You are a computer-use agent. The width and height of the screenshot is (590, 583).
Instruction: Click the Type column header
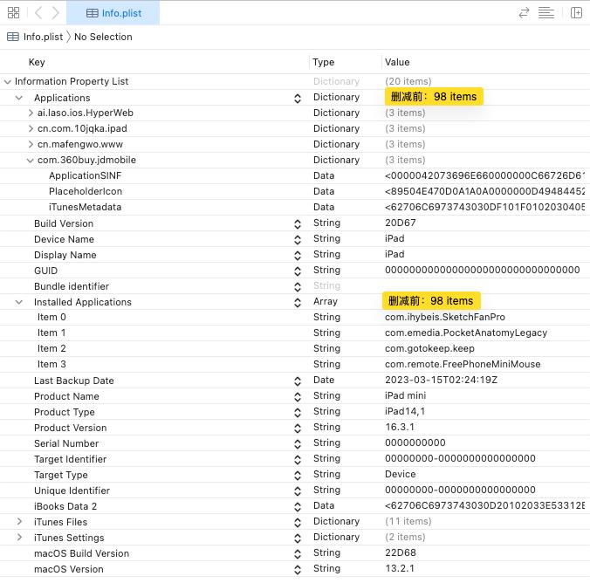tap(323, 62)
